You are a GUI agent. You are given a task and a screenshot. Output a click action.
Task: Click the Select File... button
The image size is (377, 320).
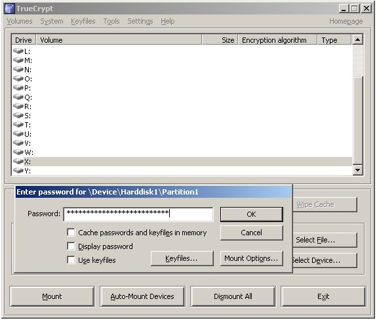pos(325,240)
